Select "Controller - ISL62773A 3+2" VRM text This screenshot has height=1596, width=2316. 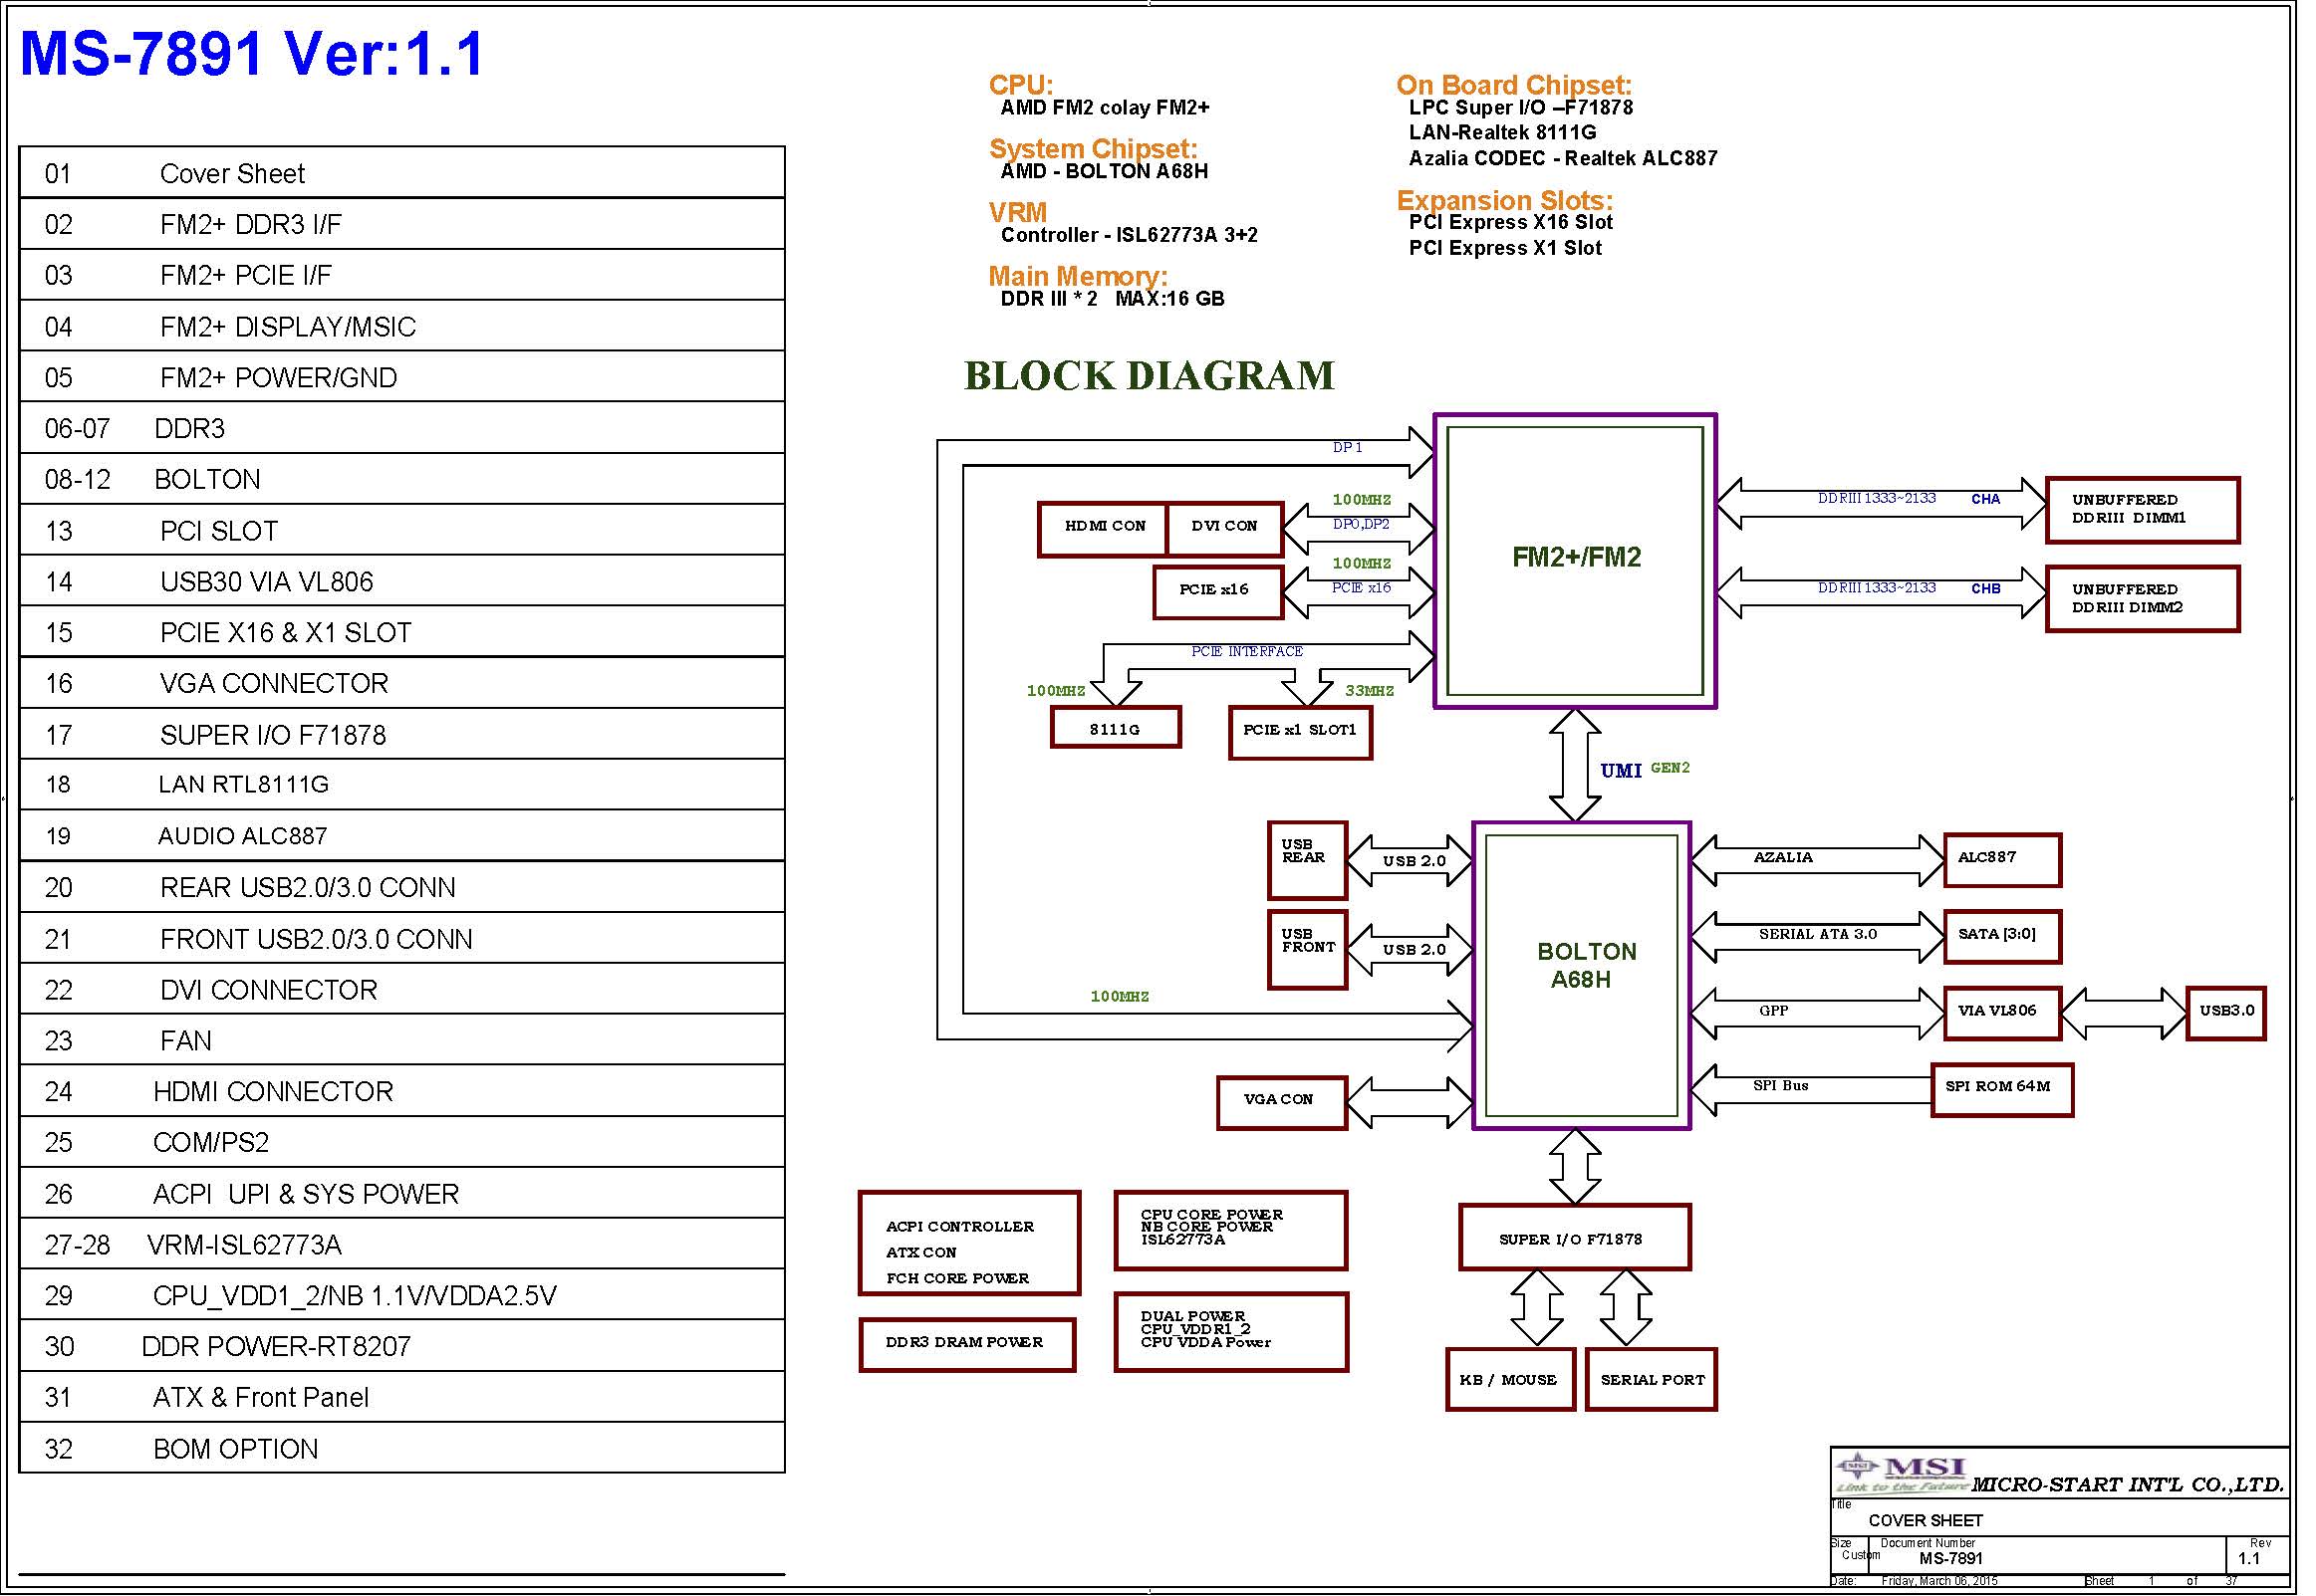[x=1130, y=235]
